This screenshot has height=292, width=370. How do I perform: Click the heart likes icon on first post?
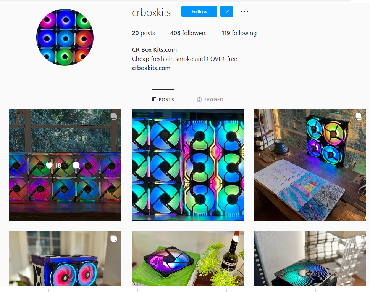[49, 165]
